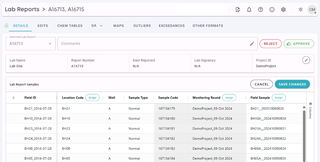Switch to the Chem Tables tab
This screenshot has width=320, height=162.
point(70,26)
